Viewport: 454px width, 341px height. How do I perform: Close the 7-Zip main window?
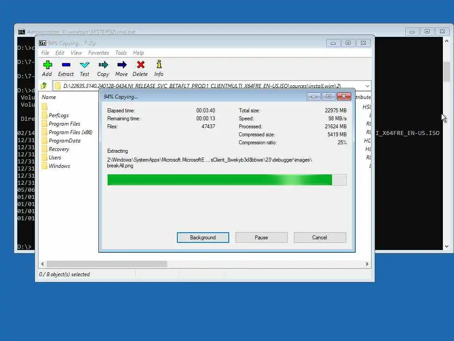(364, 43)
